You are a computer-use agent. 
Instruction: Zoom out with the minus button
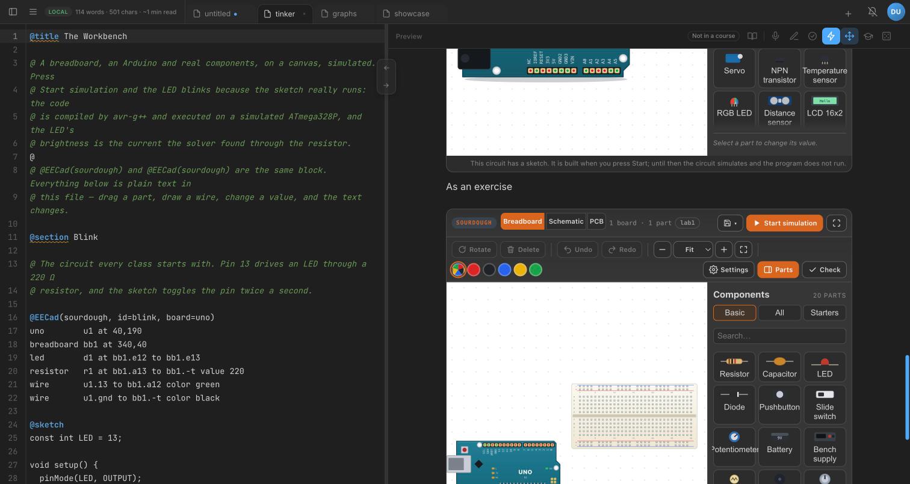(662, 250)
